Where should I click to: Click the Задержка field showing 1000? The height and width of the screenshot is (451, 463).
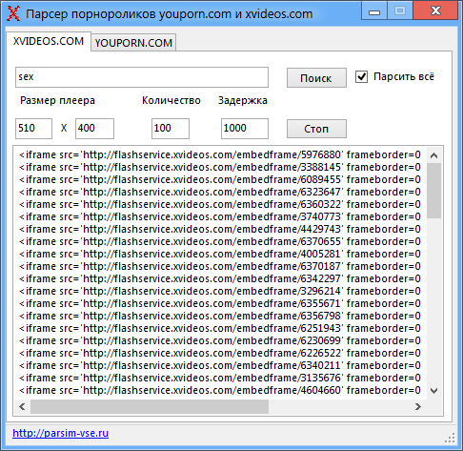245,129
